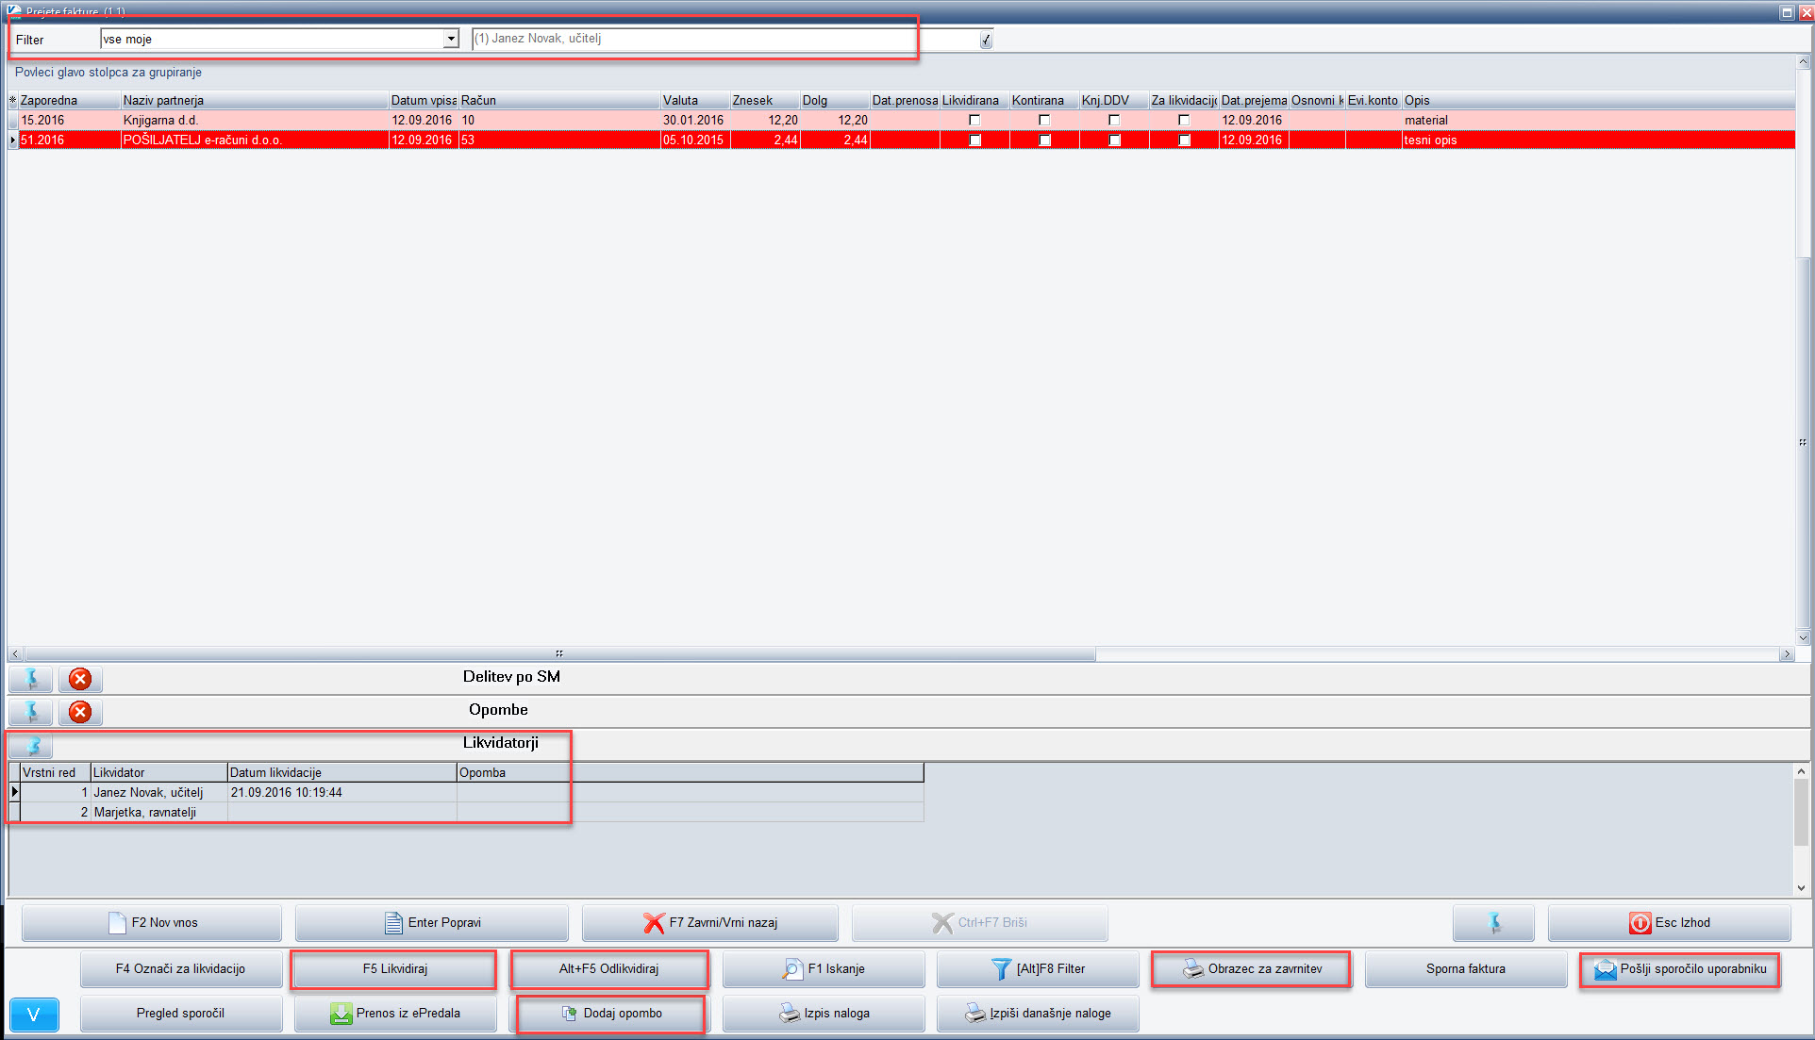Click the red X beside Opombe
This screenshot has height=1040, width=1815.
point(80,712)
